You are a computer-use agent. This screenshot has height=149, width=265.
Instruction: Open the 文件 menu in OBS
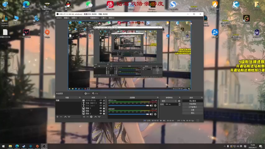[x=59, y=18]
